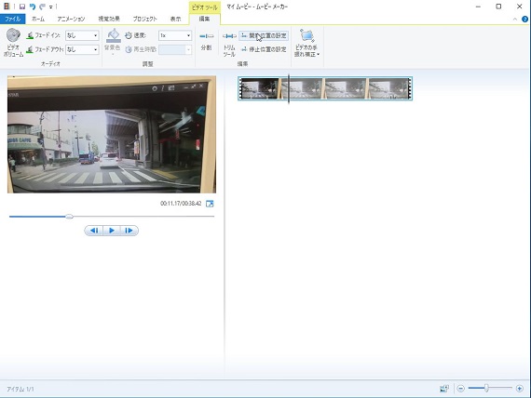Open the ビデオボリューム speaker control
The height and width of the screenshot is (398, 531).
[14, 43]
